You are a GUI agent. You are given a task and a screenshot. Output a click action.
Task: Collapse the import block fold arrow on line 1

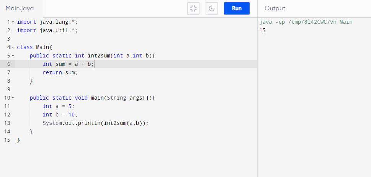(x=13, y=22)
